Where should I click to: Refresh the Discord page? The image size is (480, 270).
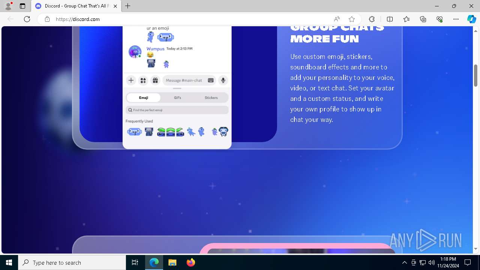(x=27, y=19)
